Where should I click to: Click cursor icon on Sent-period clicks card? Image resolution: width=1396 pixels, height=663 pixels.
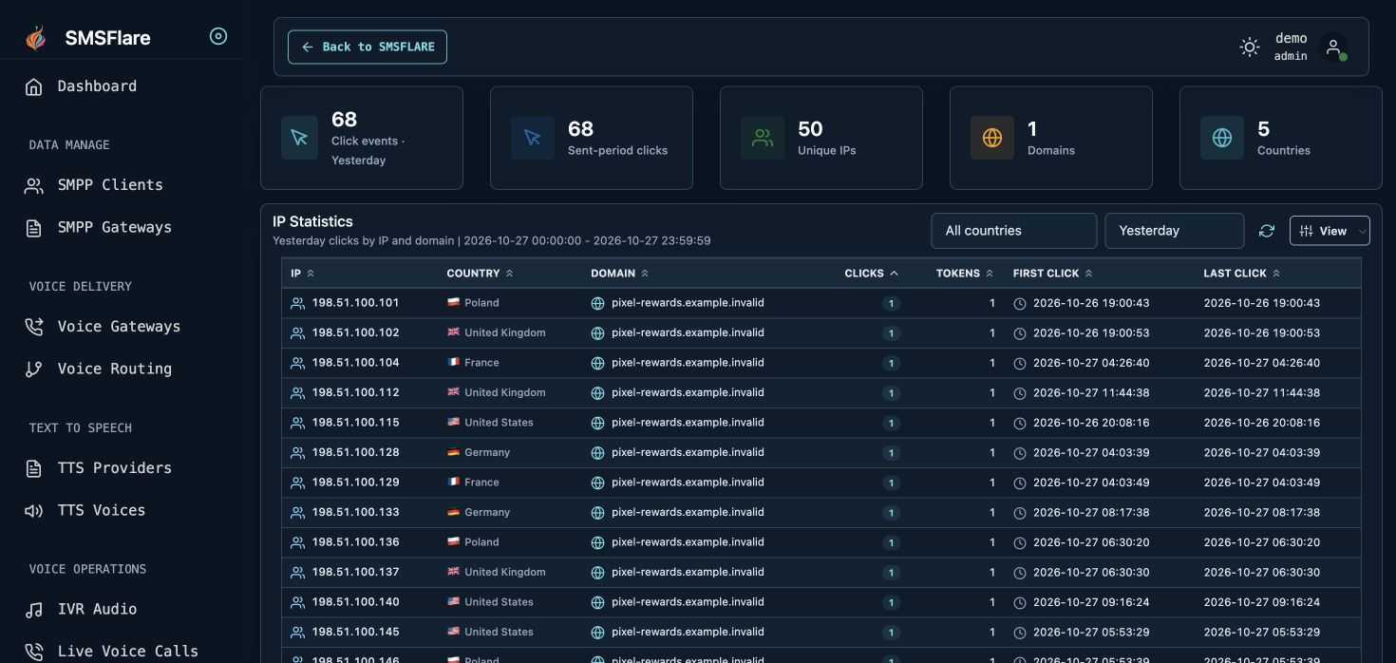pyautogui.click(x=533, y=138)
